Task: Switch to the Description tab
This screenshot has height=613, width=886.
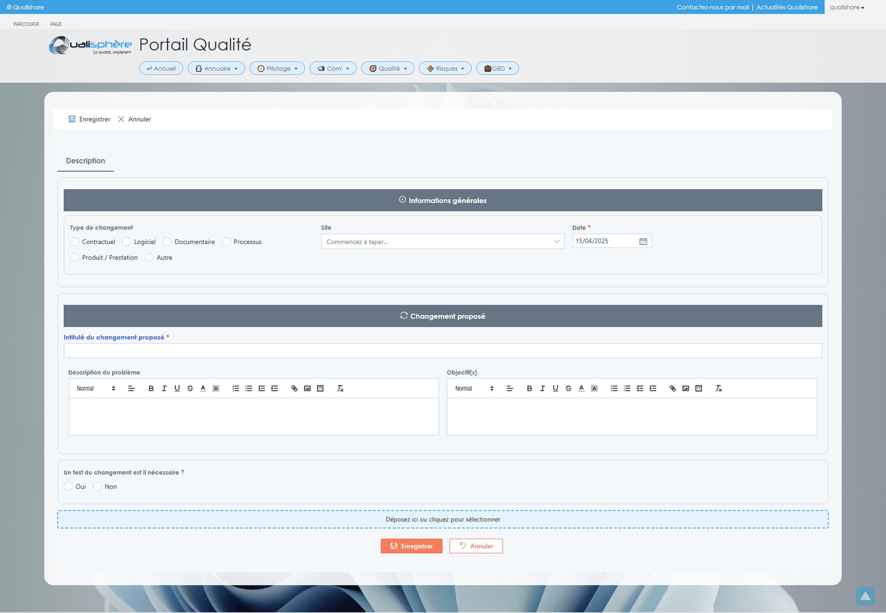Action: (x=85, y=161)
